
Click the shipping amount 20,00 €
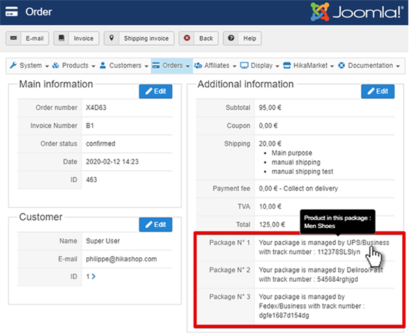270,143
